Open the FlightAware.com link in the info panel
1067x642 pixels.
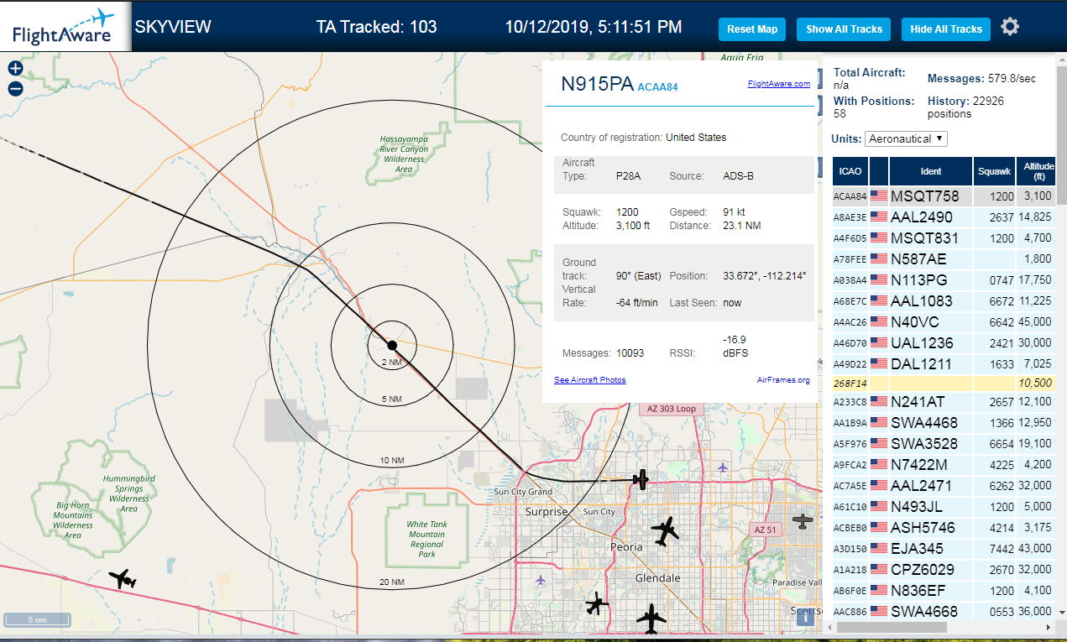(779, 83)
